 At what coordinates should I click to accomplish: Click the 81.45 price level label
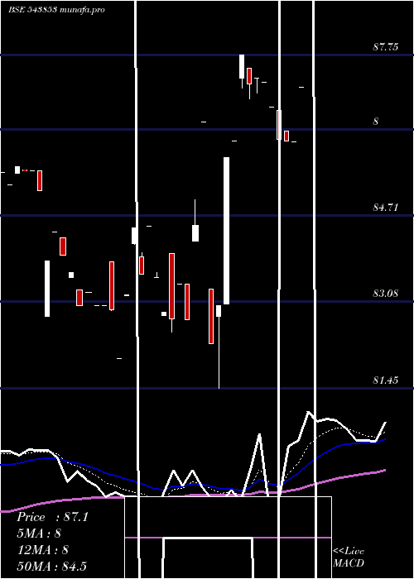386,380
